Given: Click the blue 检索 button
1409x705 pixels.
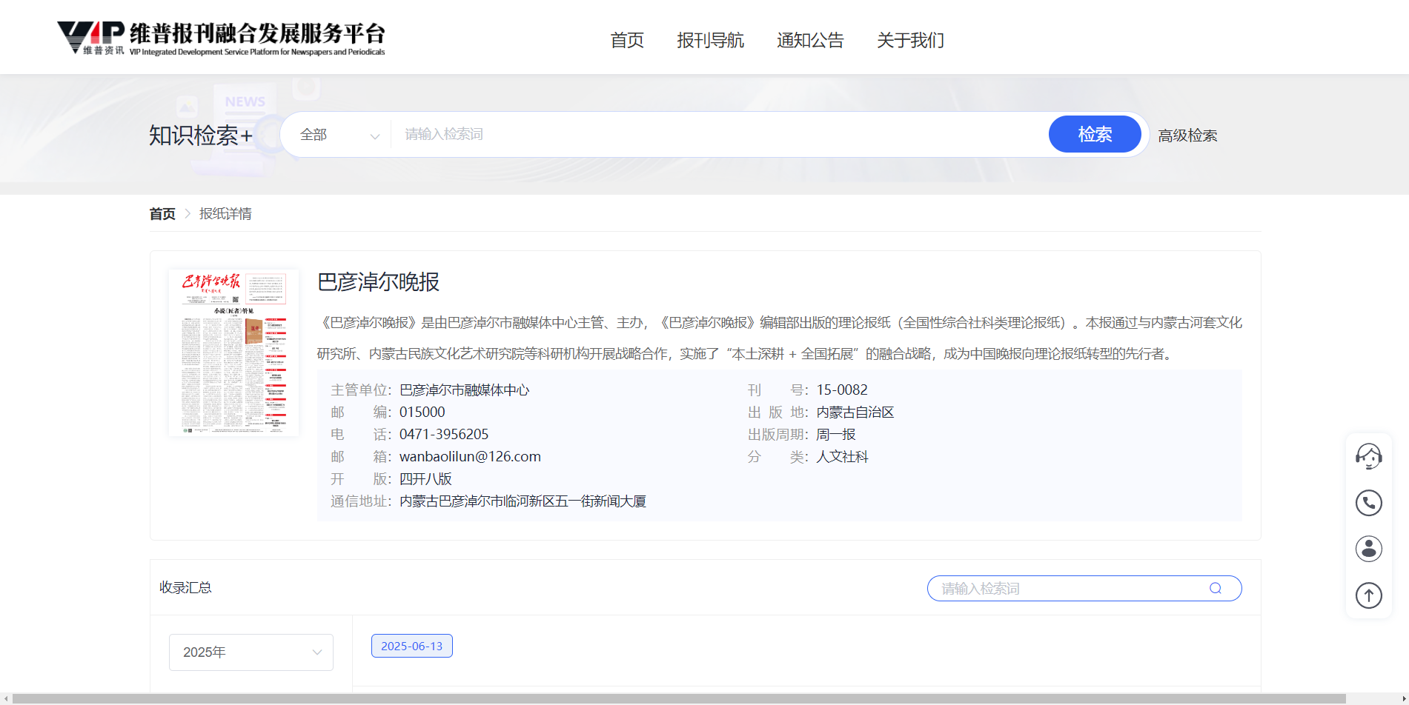Looking at the screenshot, I should [1095, 134].
